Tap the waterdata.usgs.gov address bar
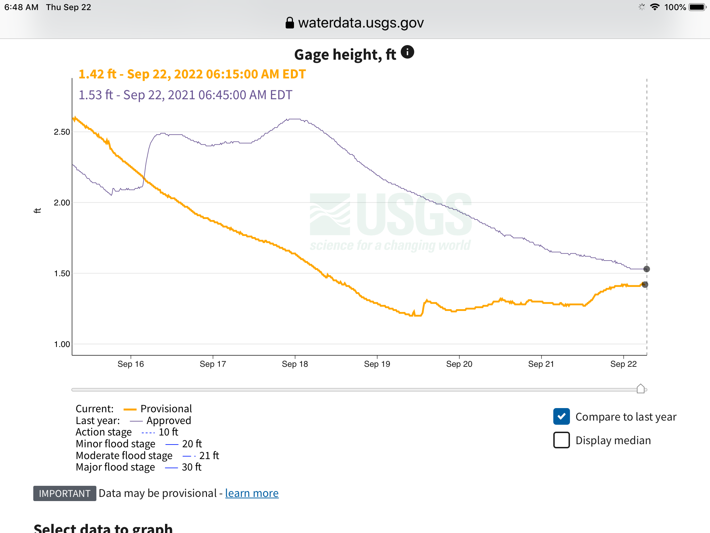Image resolution: width=710 pixels, height=533 pixels. [355, 23]
